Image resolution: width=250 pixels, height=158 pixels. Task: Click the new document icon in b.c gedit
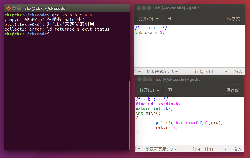(170, 90)
